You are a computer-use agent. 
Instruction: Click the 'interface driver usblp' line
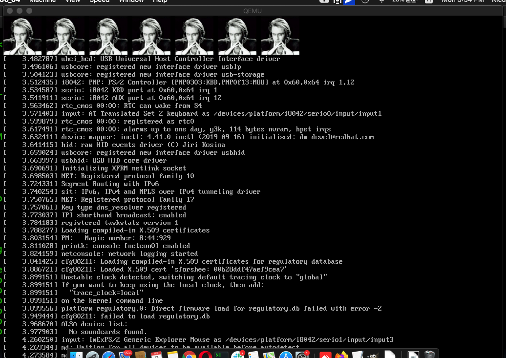pyautogui.click(x=122, y=66)
